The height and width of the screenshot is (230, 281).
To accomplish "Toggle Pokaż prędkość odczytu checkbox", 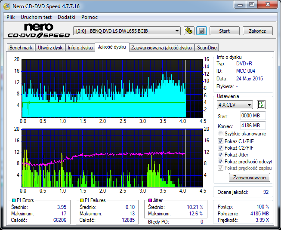I will pos(220,162).
